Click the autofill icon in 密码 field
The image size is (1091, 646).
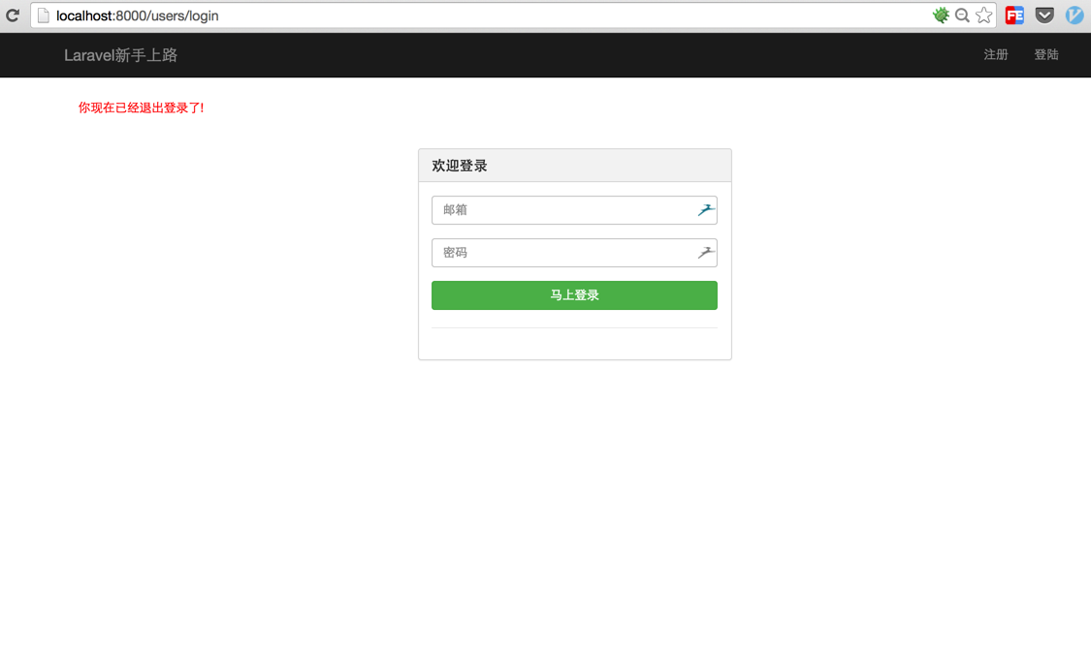pos(706,253)
